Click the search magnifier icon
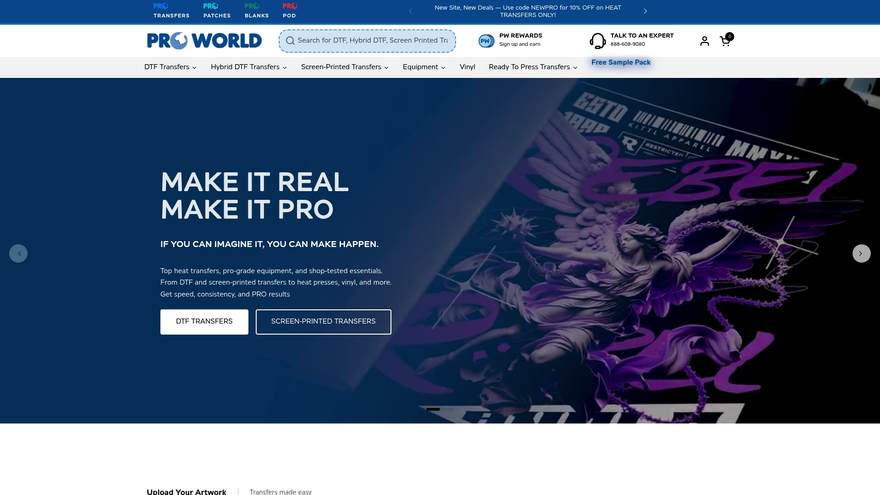Viewport: 880px width, 495px height. [290, 41]
